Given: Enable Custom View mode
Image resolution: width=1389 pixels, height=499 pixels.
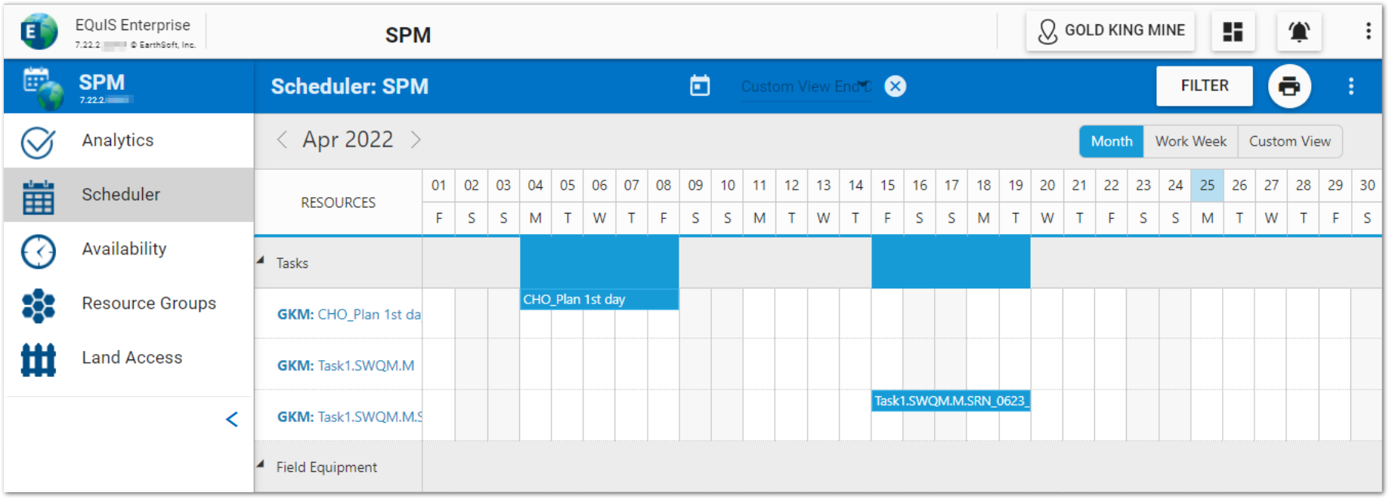Looking at the screenshot, I should (1289, 141).
